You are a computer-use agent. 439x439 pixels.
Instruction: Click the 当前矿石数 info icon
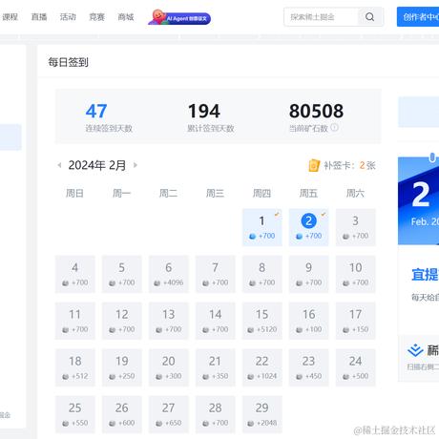[x=334, y=128]
